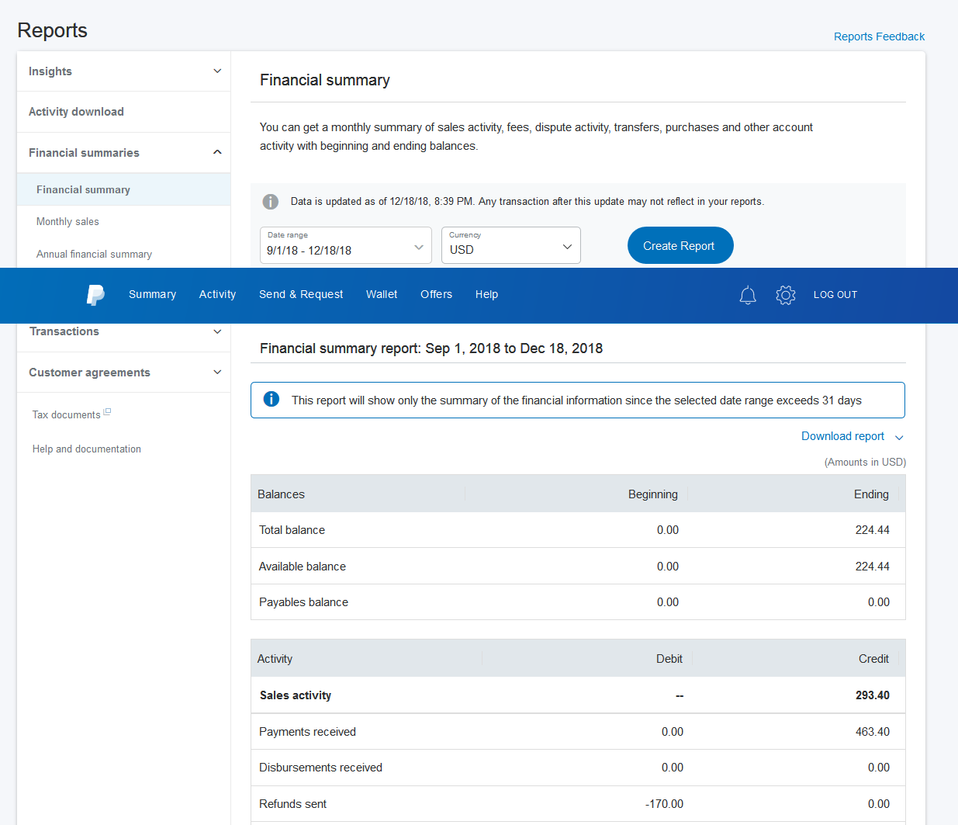Click the LOG OUT link
The height and width of the screenshot is (825, 958).
(x=835, y=295)
